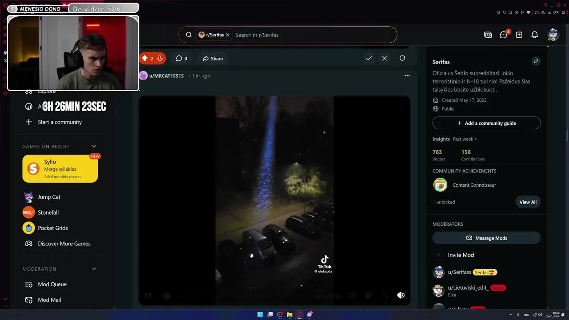Focus the Search in r/Serifas field
Viewport: 569px width, 320px height.
coord(313,35)
